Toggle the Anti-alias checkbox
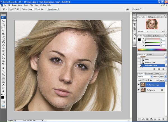Viewport: 168px width, 122px height. (36, 9)
